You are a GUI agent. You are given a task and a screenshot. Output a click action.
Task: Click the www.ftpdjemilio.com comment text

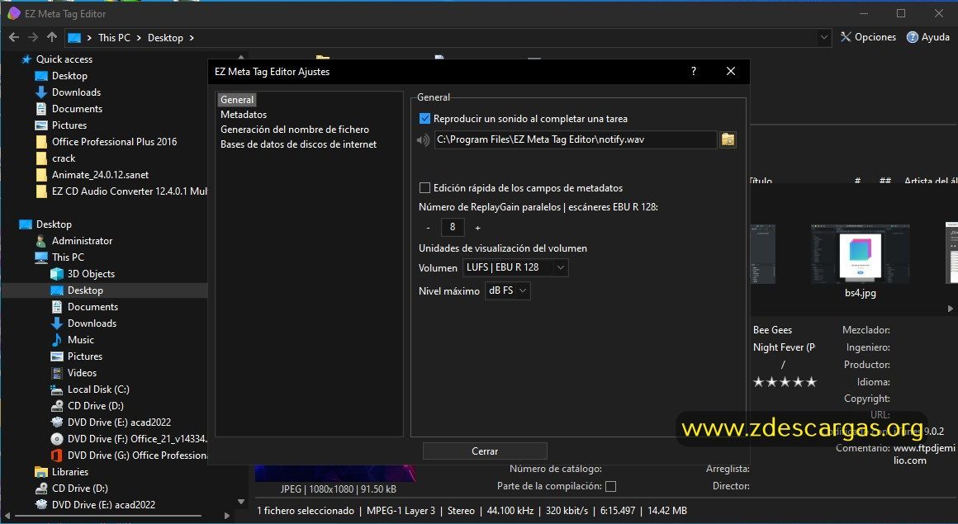tap(924, 455)
